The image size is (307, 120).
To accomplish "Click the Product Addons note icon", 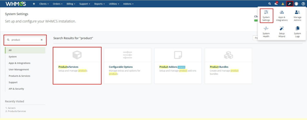I will 178,55.
